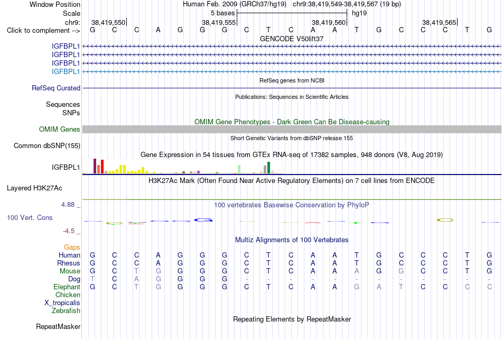The image size is (502, 339).
Task: Open 'Publications: Sequences in Scientific Articles' title
Action: point(292,97)
